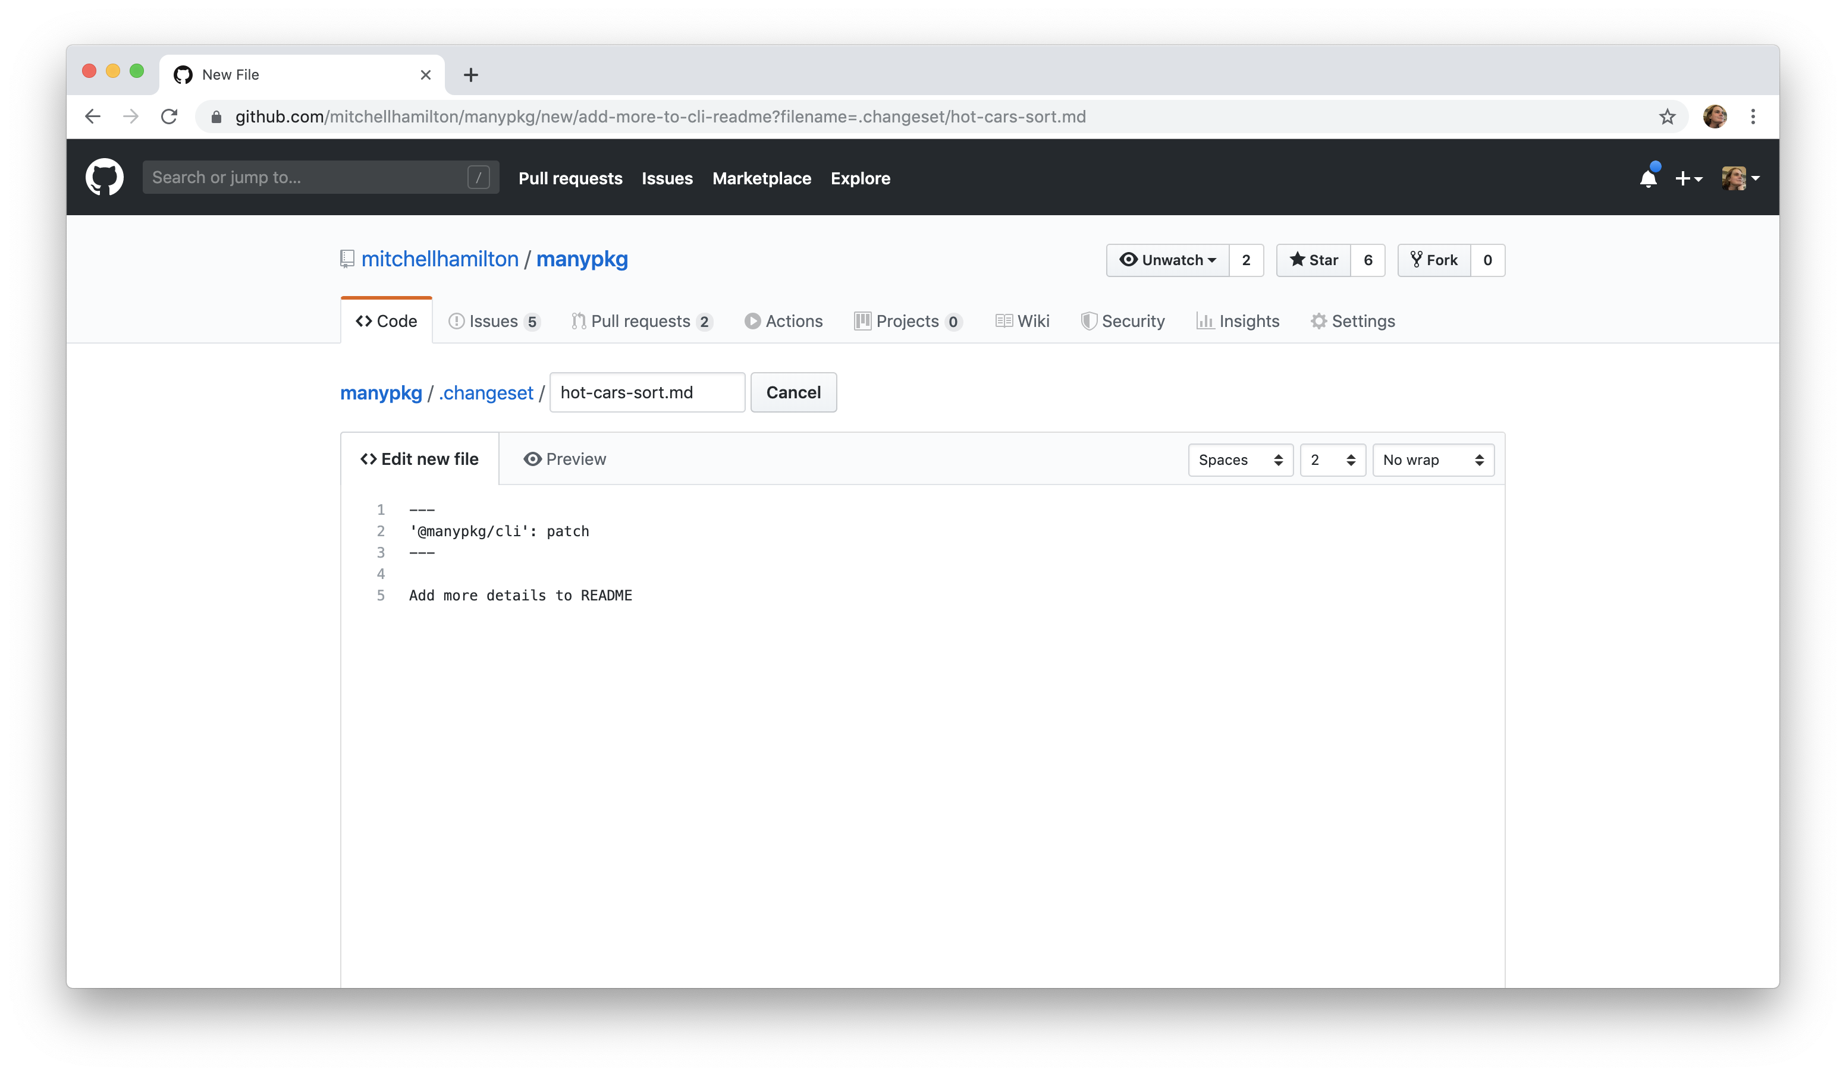Switch to the Security tab

click(x=1122, y=321)
